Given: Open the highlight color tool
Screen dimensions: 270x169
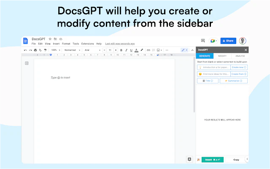Looking at the screenshot, I should (142, 50).
